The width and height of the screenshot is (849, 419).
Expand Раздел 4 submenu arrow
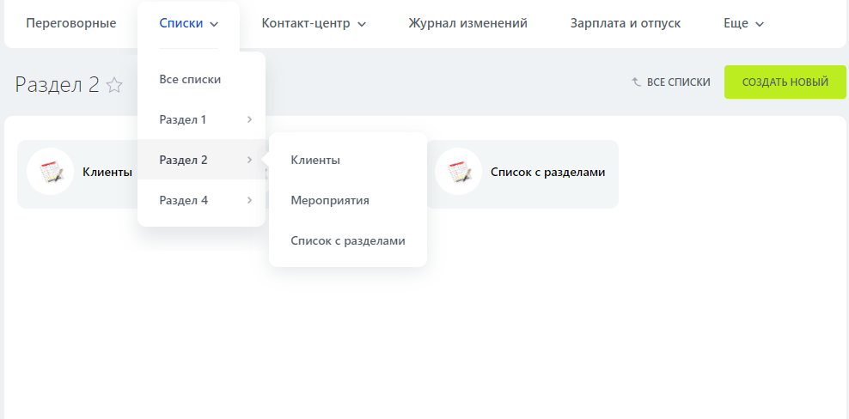click(x=249, y=200)
